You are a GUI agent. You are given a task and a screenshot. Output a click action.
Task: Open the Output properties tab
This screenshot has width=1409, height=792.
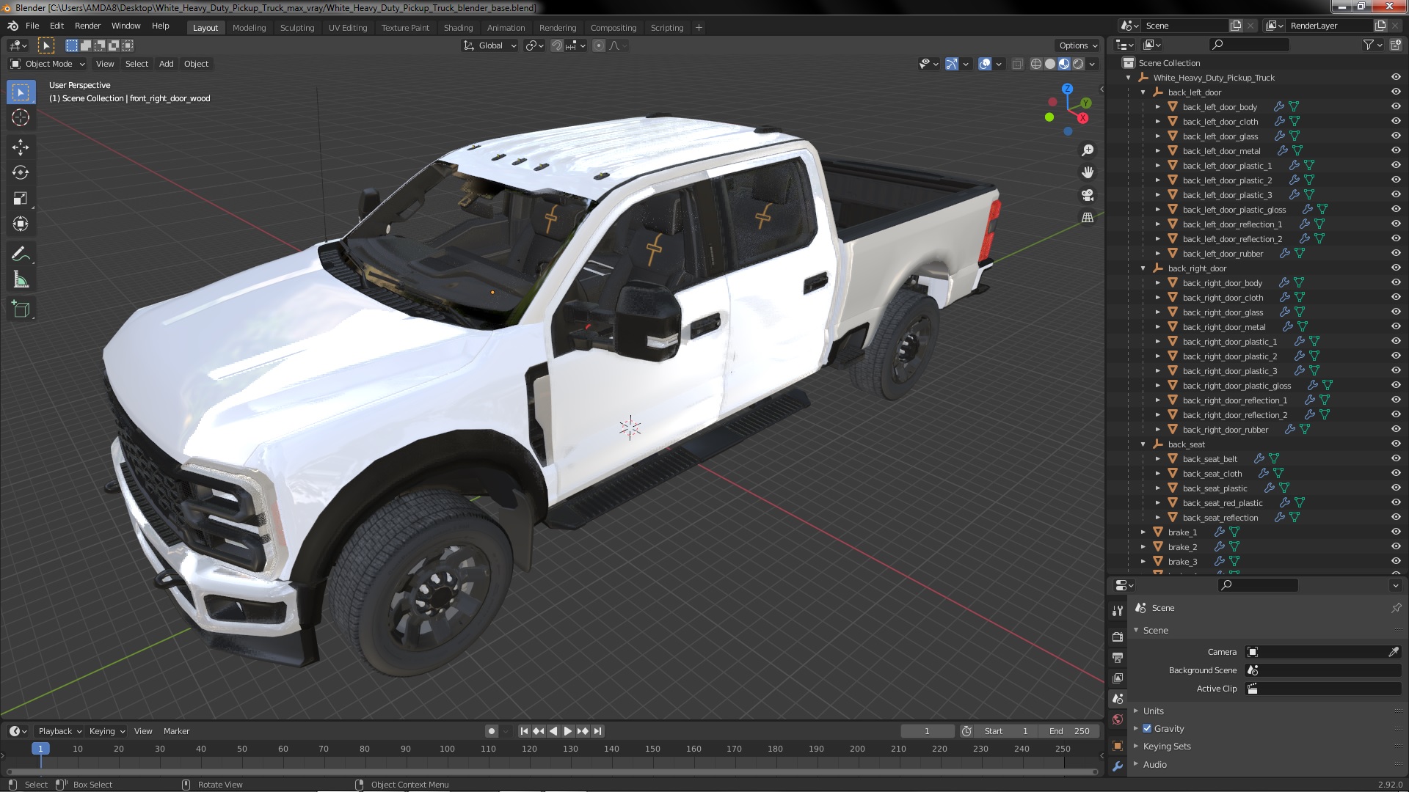coord(1118,657)
